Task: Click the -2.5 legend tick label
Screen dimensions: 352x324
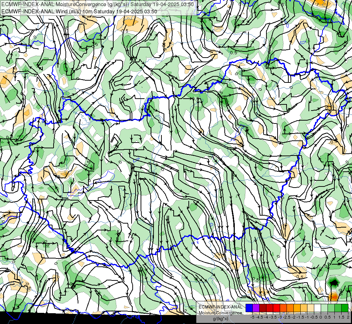Action: pos(287,317)
